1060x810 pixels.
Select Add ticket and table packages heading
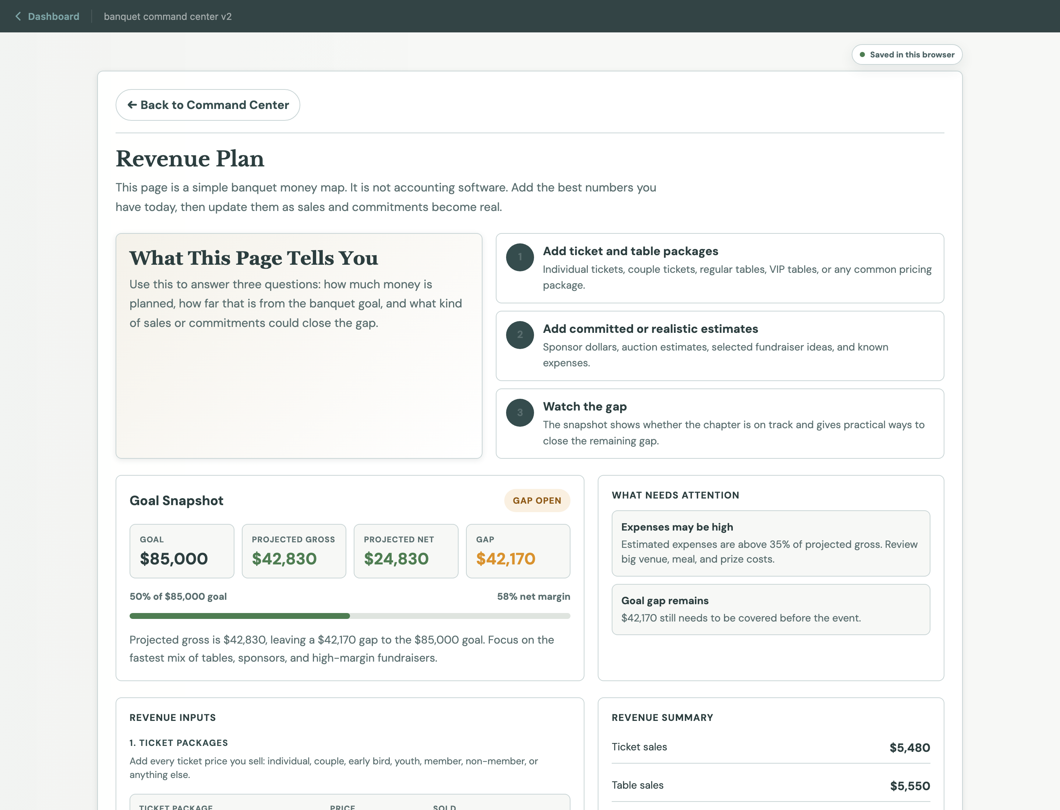[x=630, y=251]
